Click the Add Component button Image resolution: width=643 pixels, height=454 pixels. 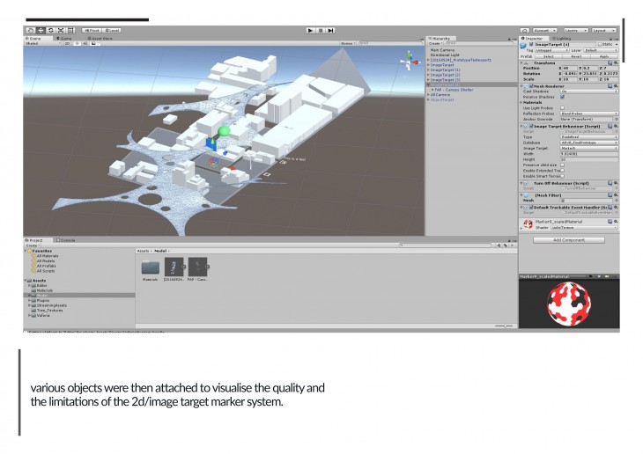click(568, 239)
